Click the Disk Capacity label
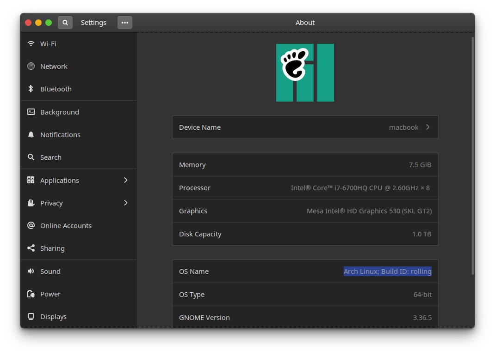495x356 pixels. coord(200,234)
